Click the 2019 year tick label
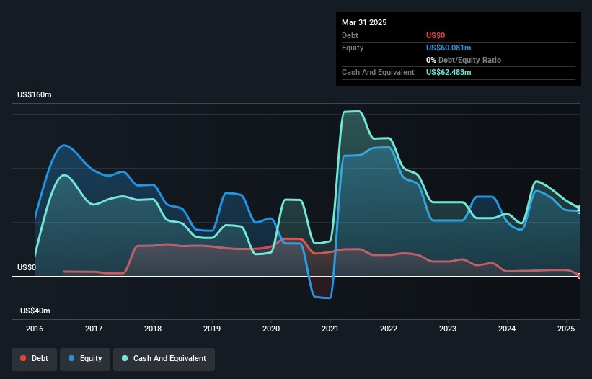Image resolution: width=592 pixels, height=379 pixels. tap(212, 329)
